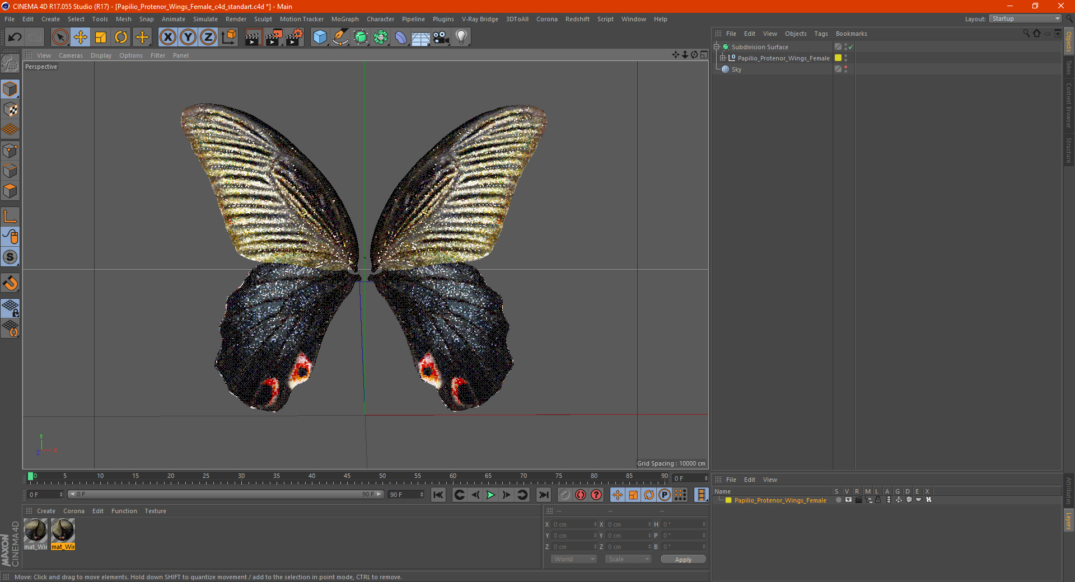Toggle Y axis lock
Viewport: 1075px width, 582px height.
pyautogui.click(x=188, y=37)
